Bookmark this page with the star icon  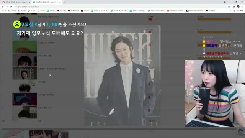(229, 7)
